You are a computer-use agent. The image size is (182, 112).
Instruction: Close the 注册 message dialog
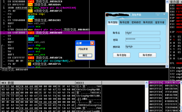click(x=92, y=43)
